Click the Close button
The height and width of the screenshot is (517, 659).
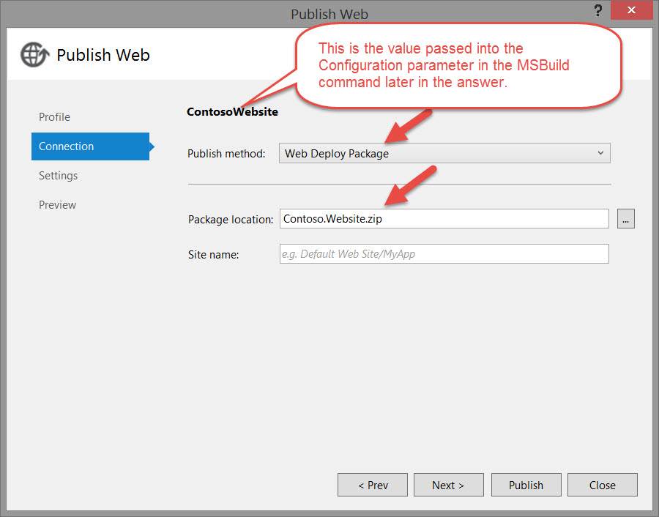pos(602,485)
